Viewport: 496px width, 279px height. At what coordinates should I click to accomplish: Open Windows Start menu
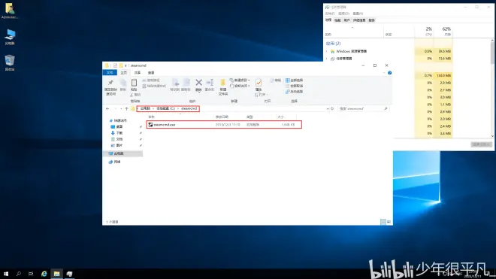coord(6,274)
